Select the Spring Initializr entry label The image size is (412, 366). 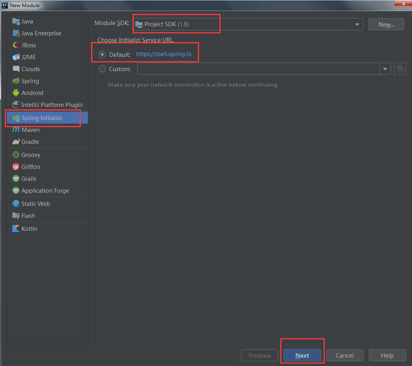pyautogui.click(x=42, y=118)
